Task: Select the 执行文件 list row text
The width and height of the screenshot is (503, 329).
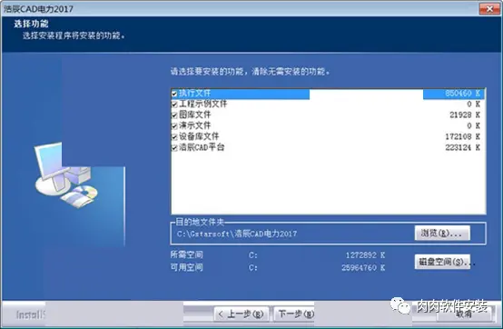Action: click(x=194, y=94)
